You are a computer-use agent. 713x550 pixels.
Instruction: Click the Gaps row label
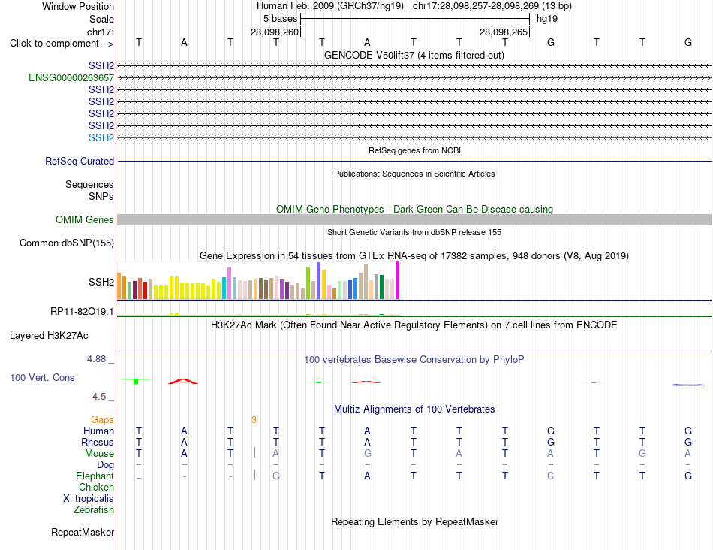(102, 419)
